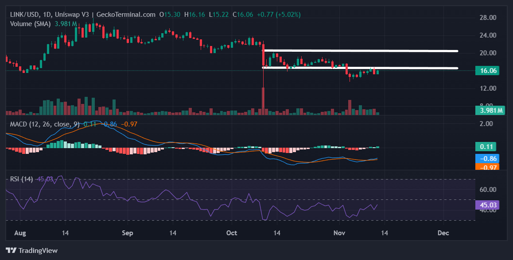513x260 pixels.
Task: Select the lower white support line
Action: coord(360,68)
